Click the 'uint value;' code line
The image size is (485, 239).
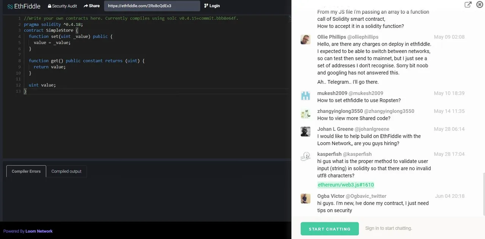pos(42,85)
